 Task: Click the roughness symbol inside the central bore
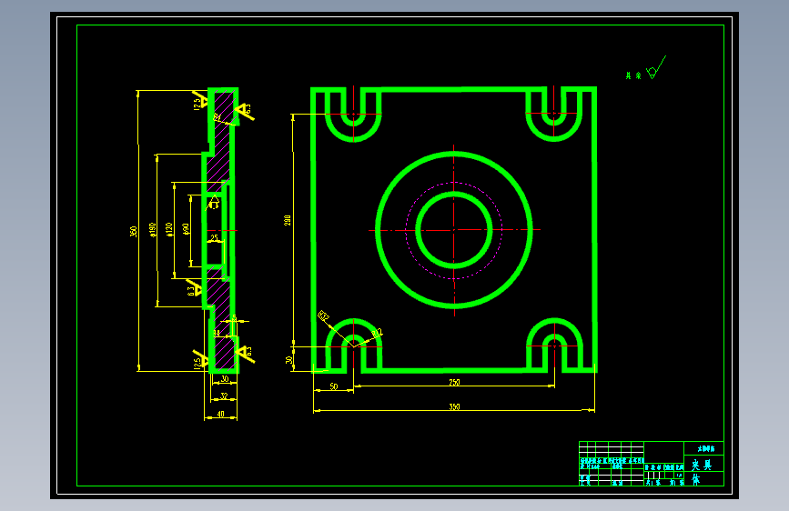point(214,203)
